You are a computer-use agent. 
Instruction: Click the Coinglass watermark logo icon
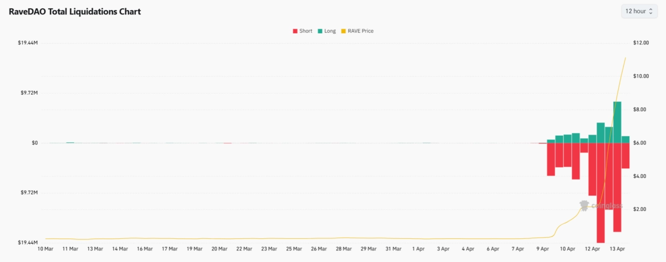click(583, 206)
